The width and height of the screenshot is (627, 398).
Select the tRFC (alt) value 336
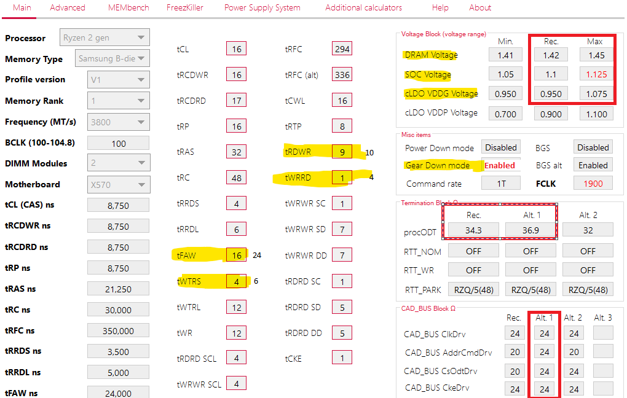point(342,74)
